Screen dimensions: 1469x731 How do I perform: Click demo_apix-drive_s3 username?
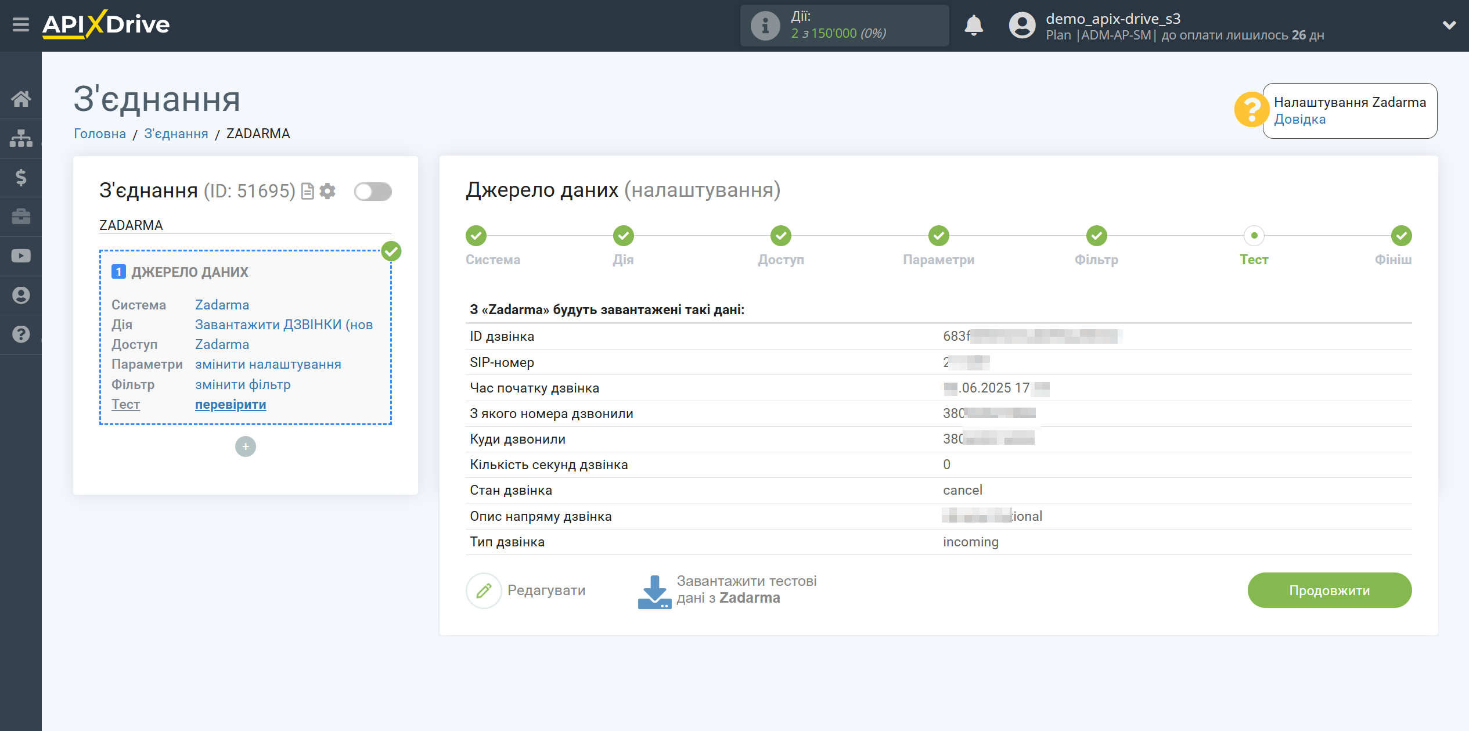tap(1113, 19)
